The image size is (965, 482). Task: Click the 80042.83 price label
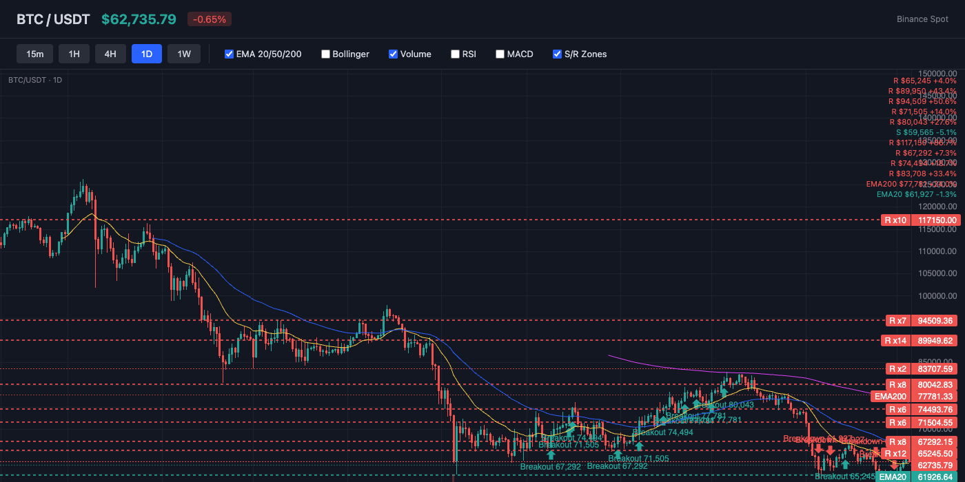point(935,384)
